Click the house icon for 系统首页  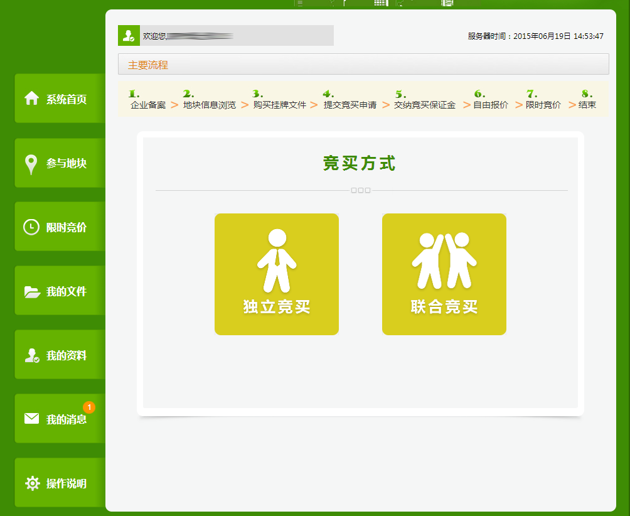31,99
